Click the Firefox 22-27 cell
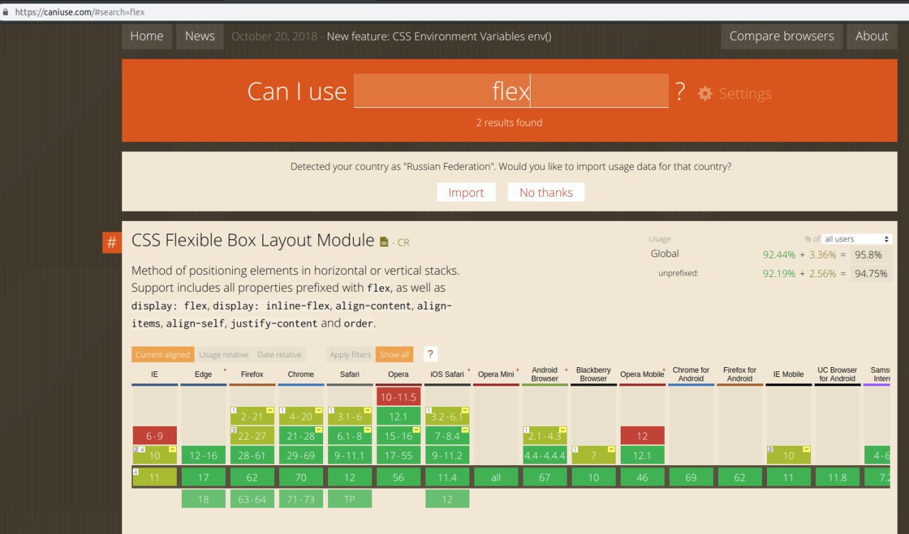 (x=252, y=436)
